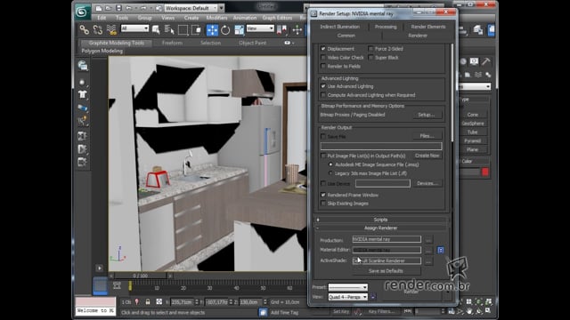
Task: Enable the Skip Existing Images checkbox
Action: [x=322, y=204]
